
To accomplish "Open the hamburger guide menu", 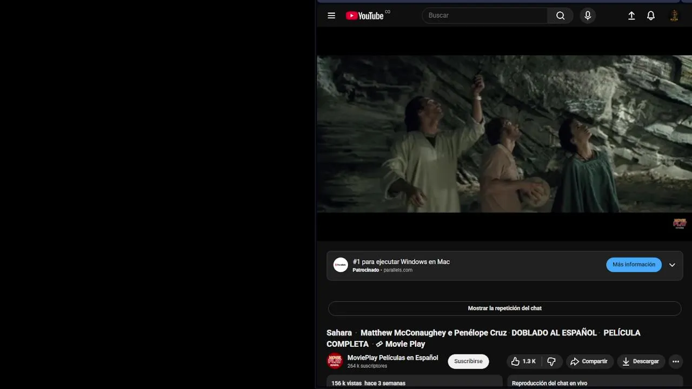I will tap(331, 16).
